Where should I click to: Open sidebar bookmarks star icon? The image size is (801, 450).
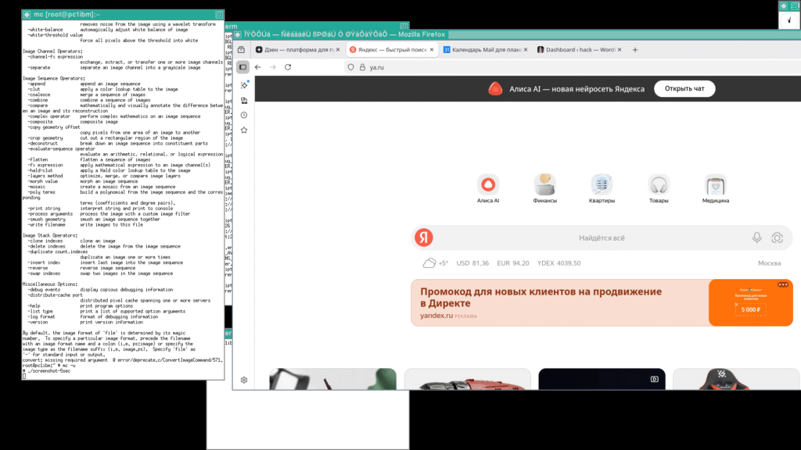pos(244,130)
